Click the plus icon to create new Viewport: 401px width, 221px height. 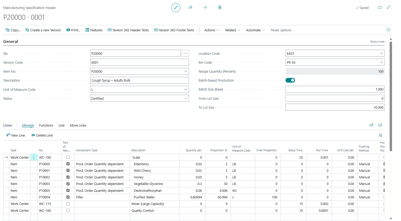tap(205, 7)
